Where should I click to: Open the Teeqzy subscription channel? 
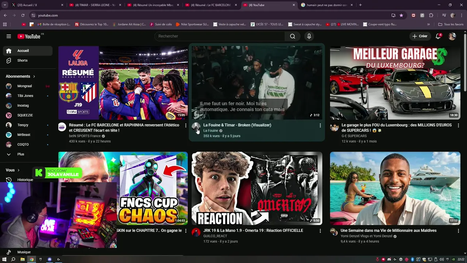coord(28,125)
